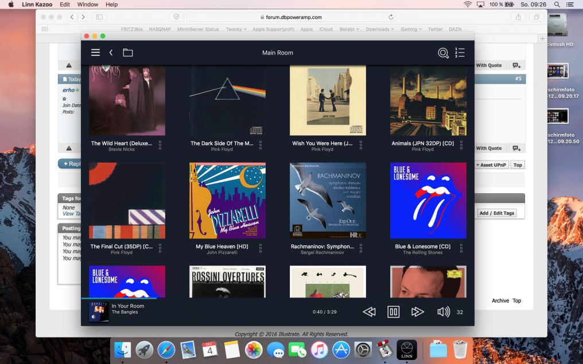Open the search magnifier in Kazoo
The image size is (583, 364).
coord(443,53)
